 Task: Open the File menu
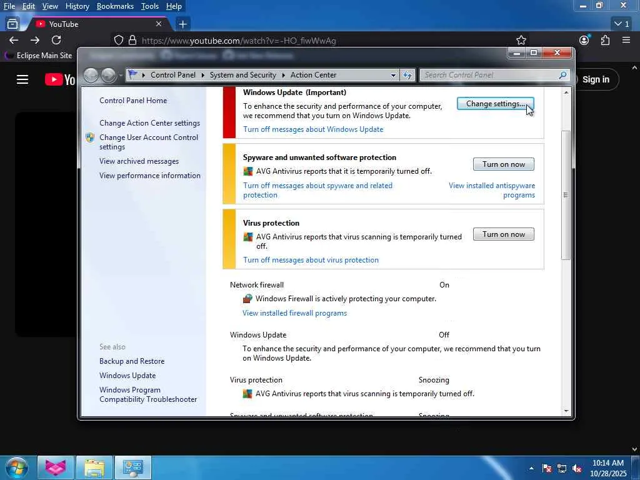[x=9, y=6]
